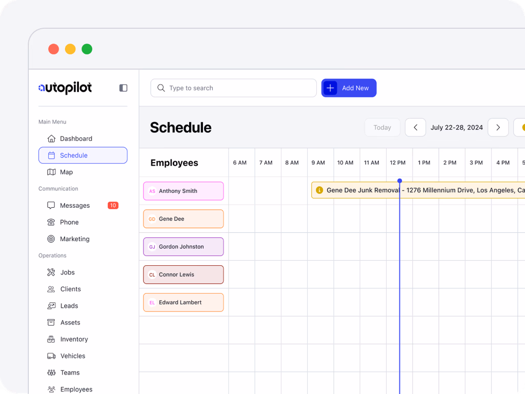This screenshot has width=525, height=394.
Task: Select Connor Lewis employee row label
Action: coord(184,274)
